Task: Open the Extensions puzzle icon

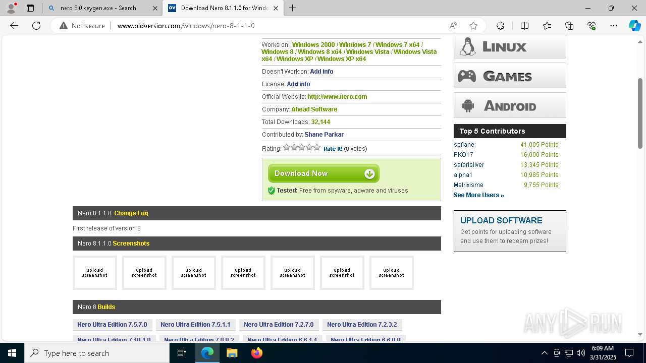Action: click(x=500, y=26)
